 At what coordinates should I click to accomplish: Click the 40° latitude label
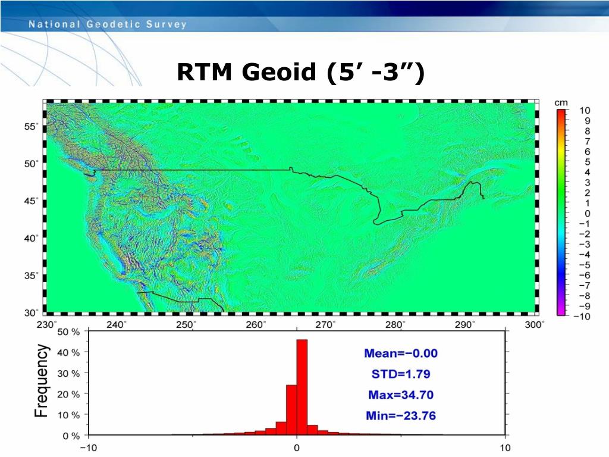click(x=32, y=238)
